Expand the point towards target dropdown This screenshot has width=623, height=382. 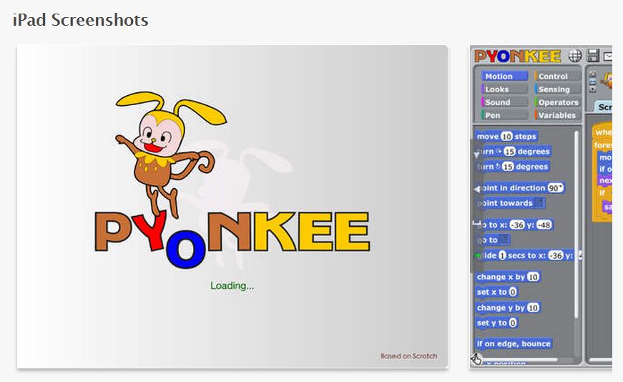pyautogui.click(x=540, y=203)
